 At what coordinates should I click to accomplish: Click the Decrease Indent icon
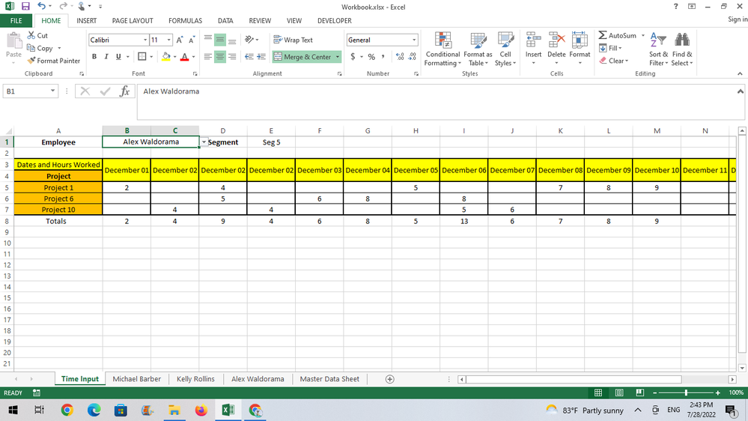(x=249, y=56)
